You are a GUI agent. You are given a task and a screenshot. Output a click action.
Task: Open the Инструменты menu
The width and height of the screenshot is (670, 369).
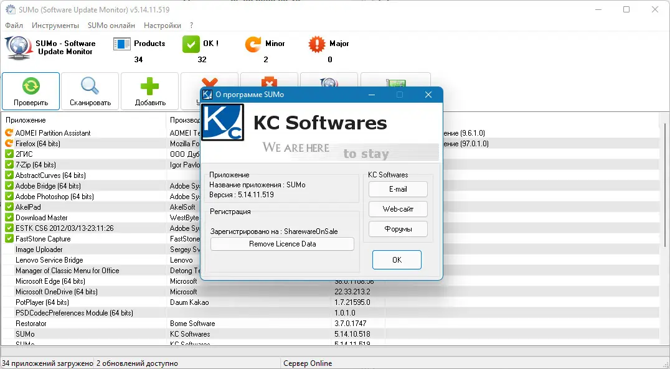[55, 26]
